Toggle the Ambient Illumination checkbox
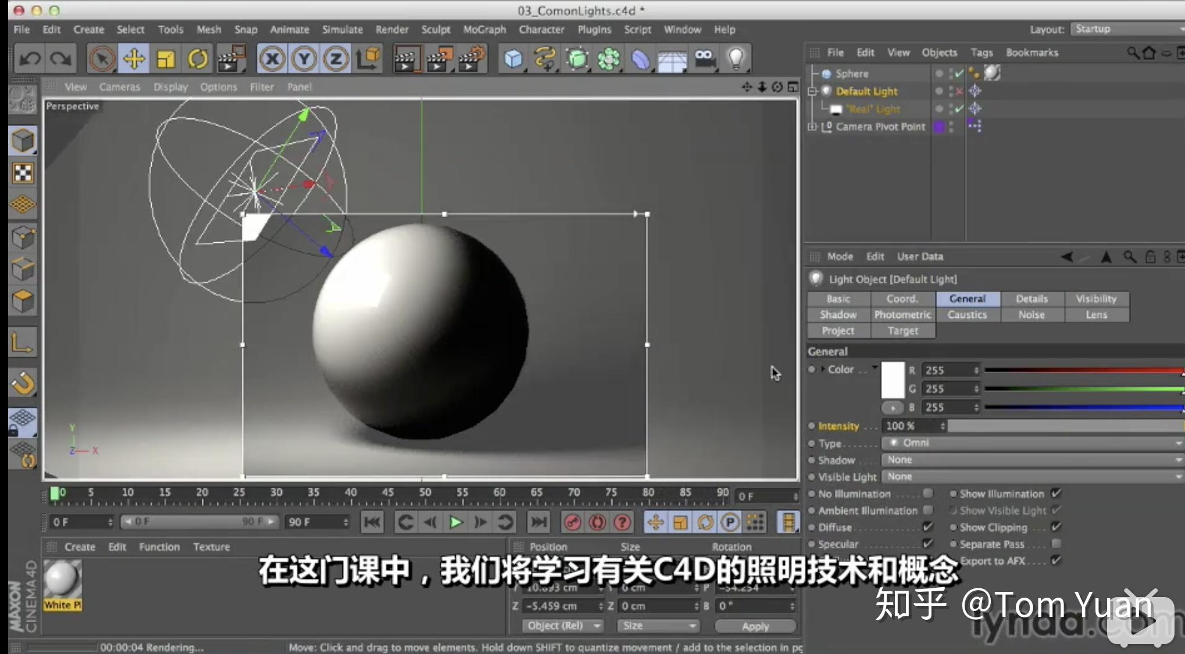 [x=927, y=510]
